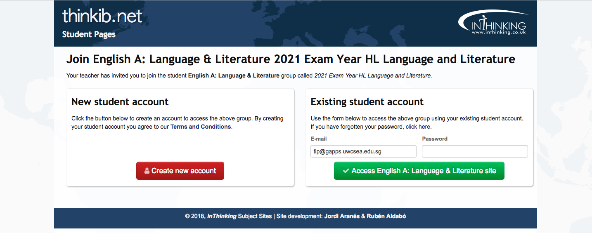Viewport: 592px width, 233px height.
Task: Click the InThinking Subject Sites footer text
Action: click(x=239, y=216)
